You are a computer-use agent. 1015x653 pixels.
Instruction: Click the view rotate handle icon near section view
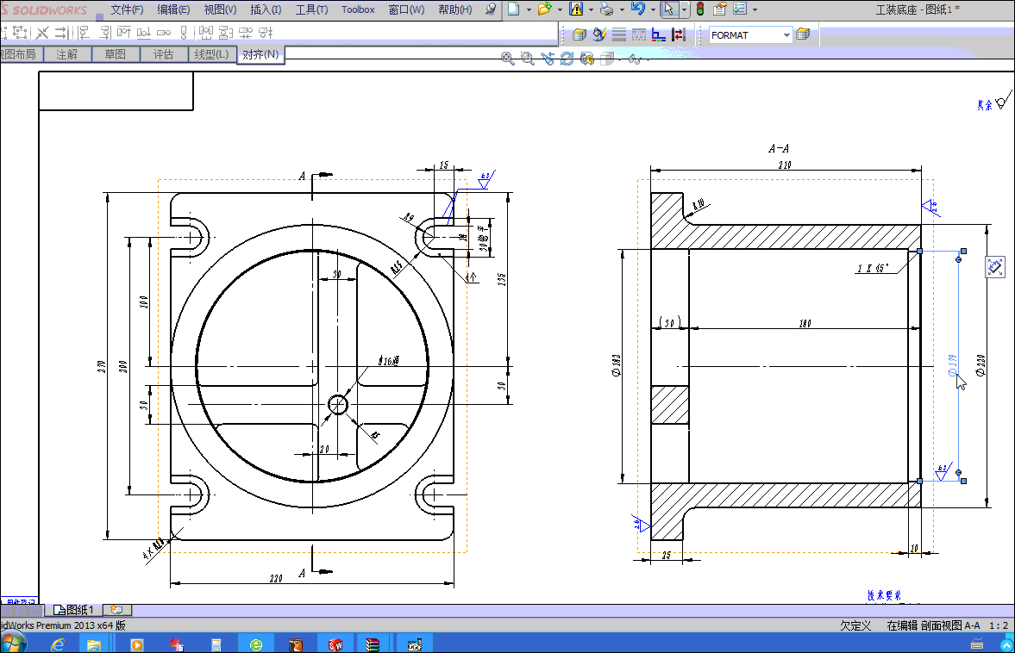995,266
